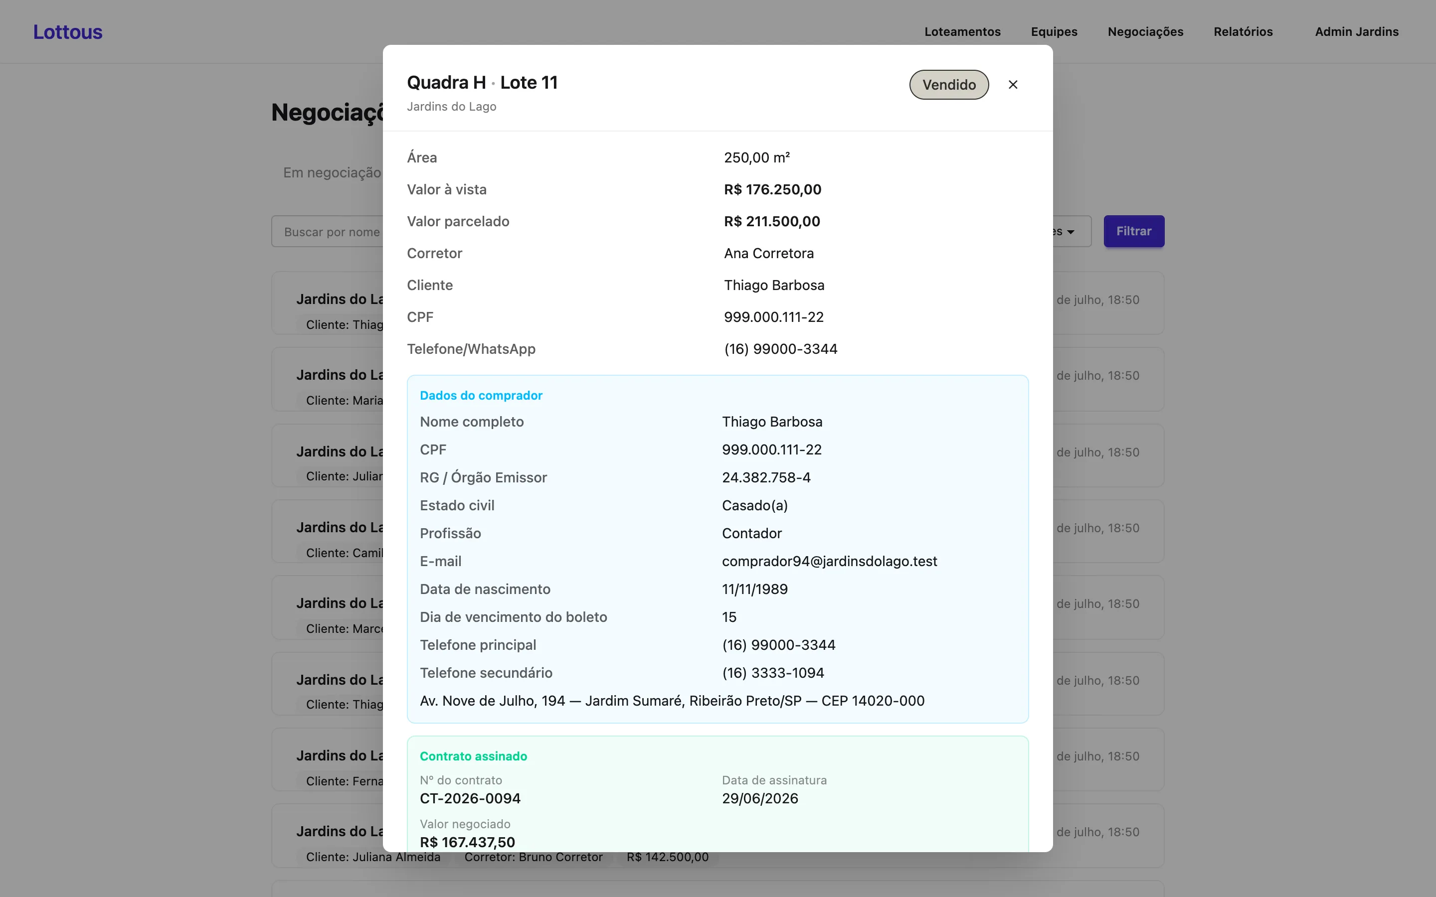The height and width of the screenshot is (897, 1436).
Task: Expand the dropdown next to Filtrar
Action: point(1072,231)
